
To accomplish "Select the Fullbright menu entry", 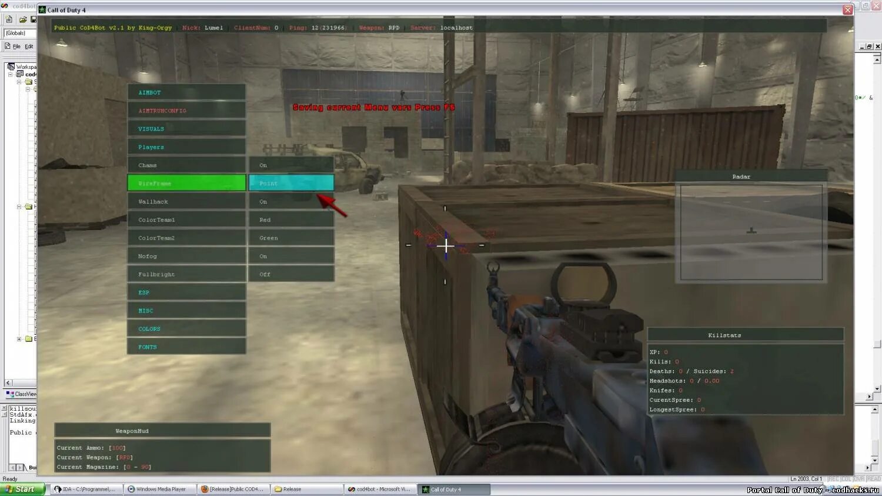I will tap(186, 274).
